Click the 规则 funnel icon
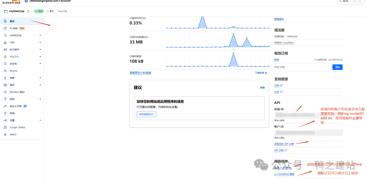 tap(5, 99)
